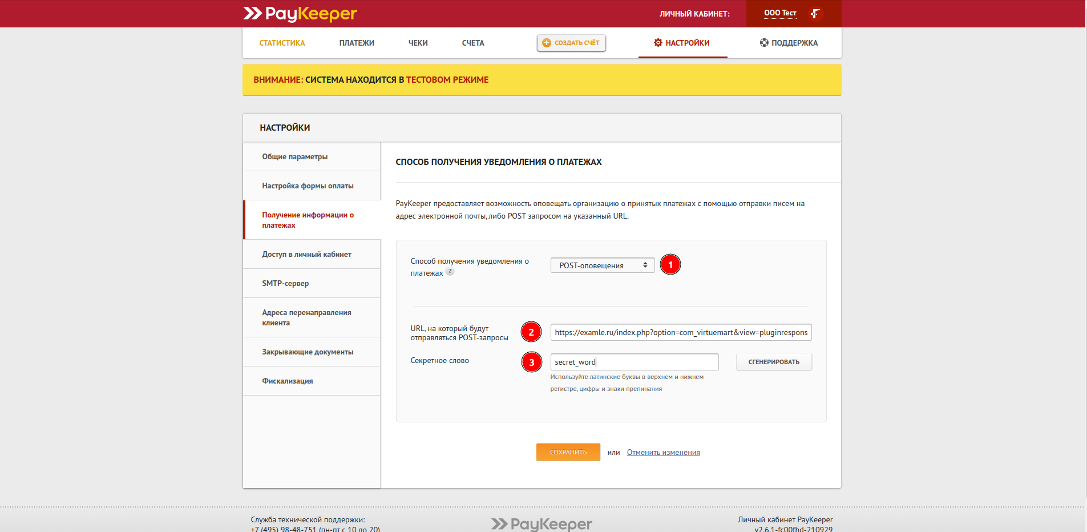
Task: Click the red step 1 marker
Action: coord(670,265)
